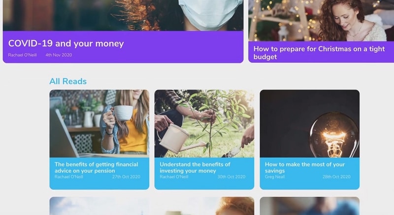This screenshot has width=394, height=215.
Task: Open the COVID-19 and your money article
Action: (x=66, y=43)
